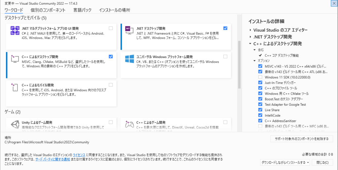
Task: Click the .NET desktop development workload icon
Action: coord(129,31)
